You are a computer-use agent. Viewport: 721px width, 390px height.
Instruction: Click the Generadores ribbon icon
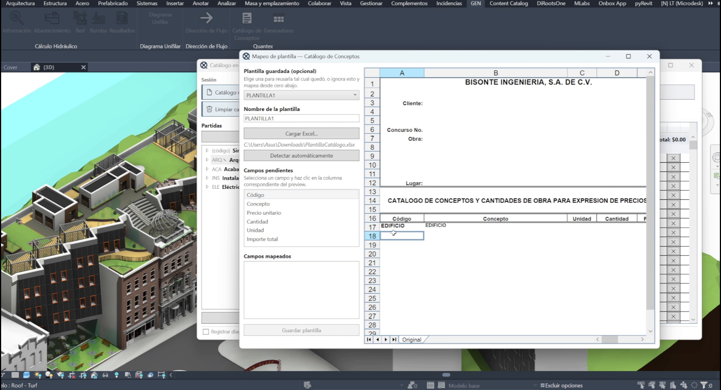pos(278,19)
